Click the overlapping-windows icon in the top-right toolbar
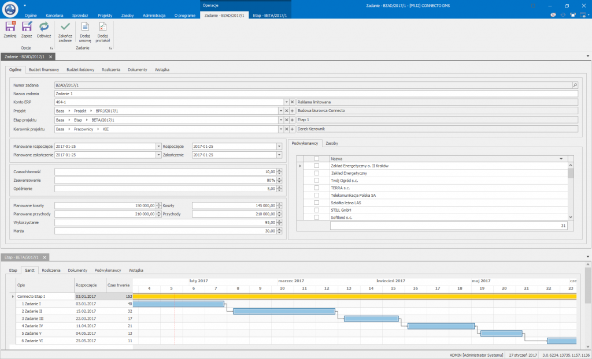The width and height of the screenshot is (592, 359). pyautogui.click(x=573, y=14)
